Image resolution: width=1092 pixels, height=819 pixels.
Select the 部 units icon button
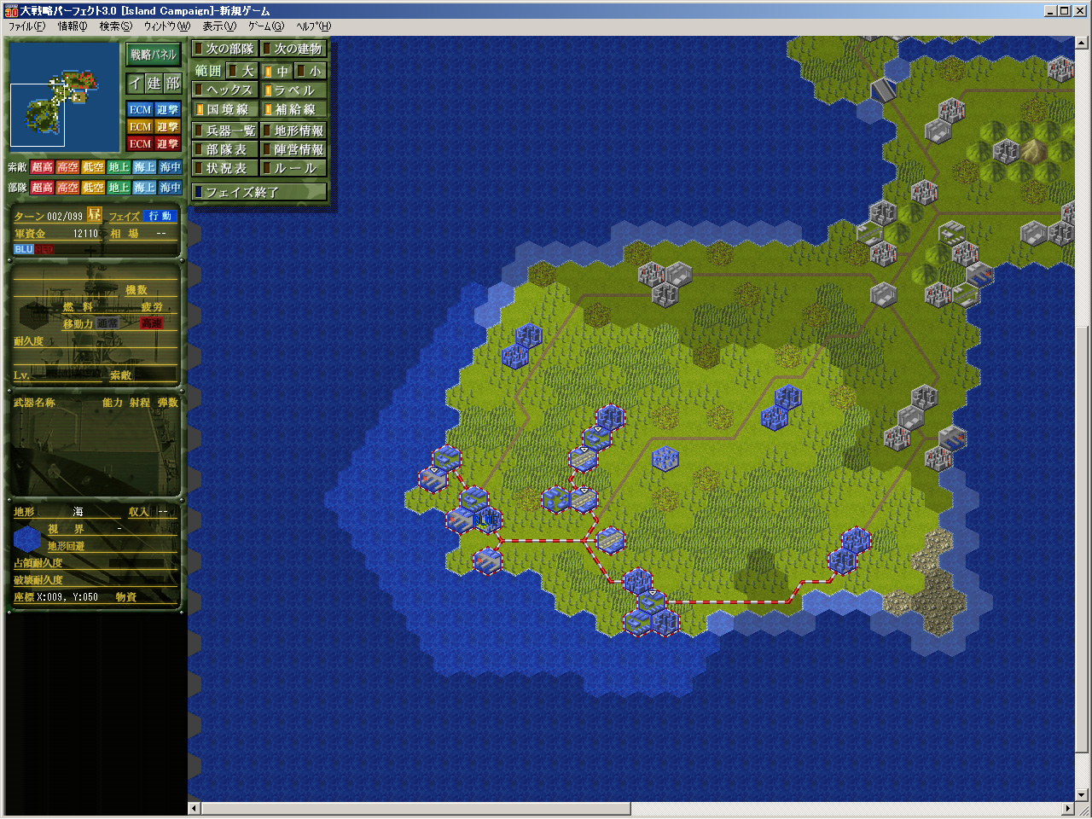point(172,83)
